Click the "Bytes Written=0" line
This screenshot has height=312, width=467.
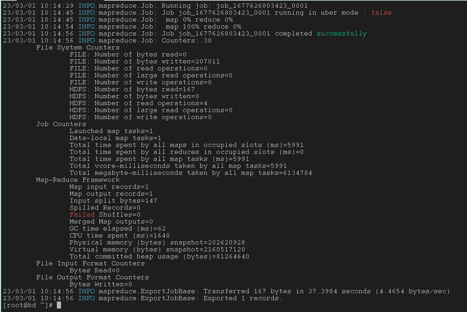click(x=101, y=284)
